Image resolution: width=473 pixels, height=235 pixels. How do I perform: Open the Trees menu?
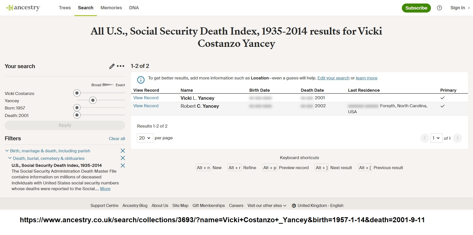(x=65, y=8)
